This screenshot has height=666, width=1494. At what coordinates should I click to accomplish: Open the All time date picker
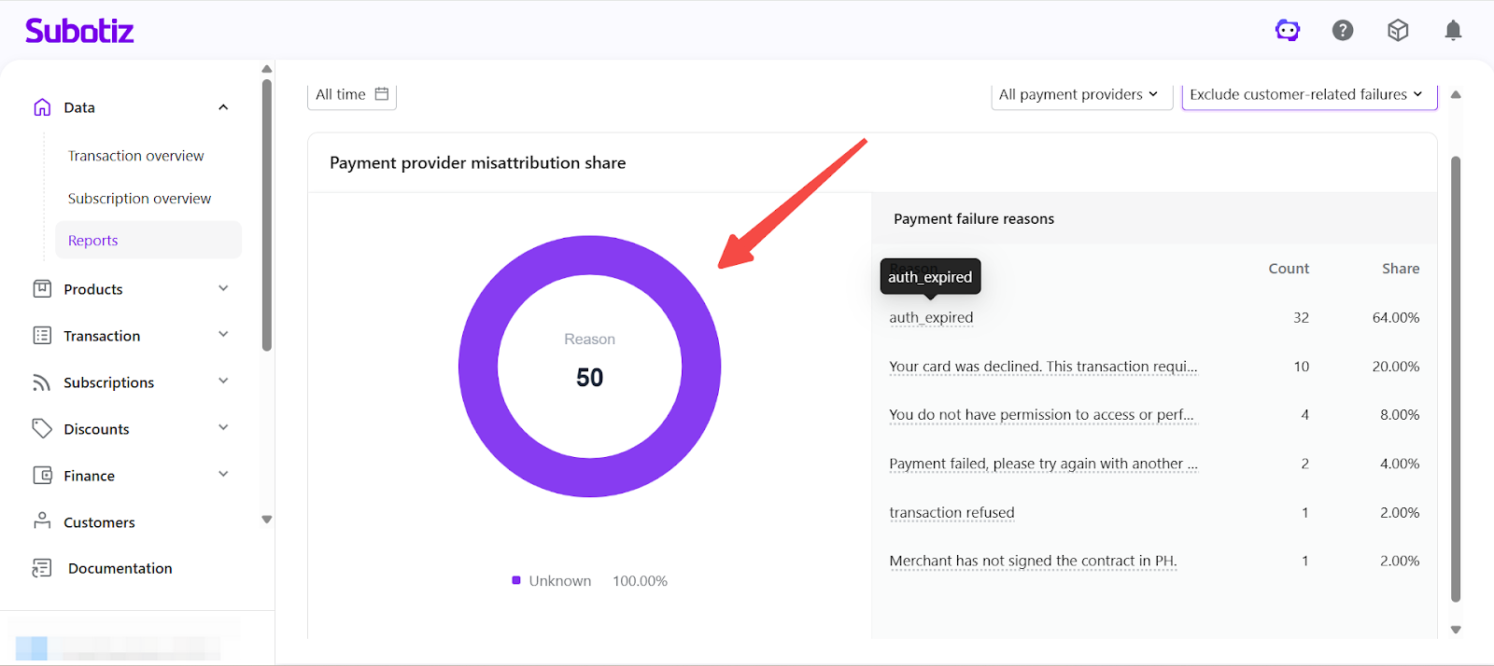(x=352, y=94)
